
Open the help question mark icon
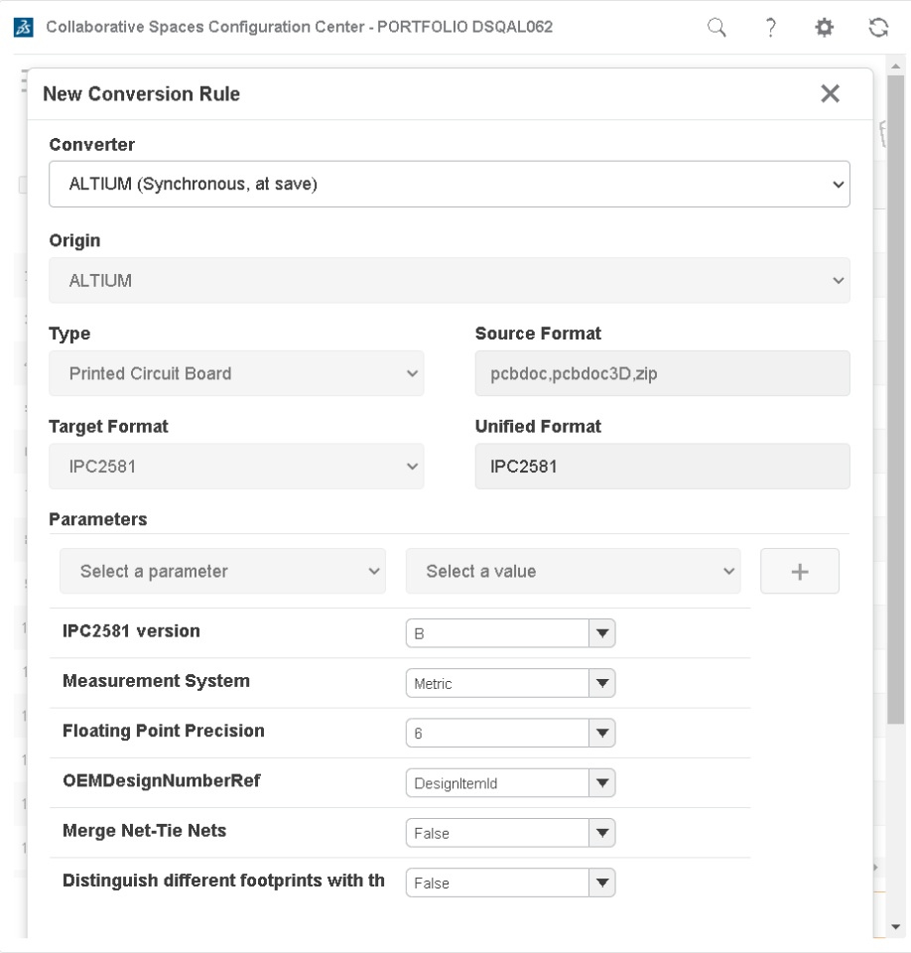768,27
